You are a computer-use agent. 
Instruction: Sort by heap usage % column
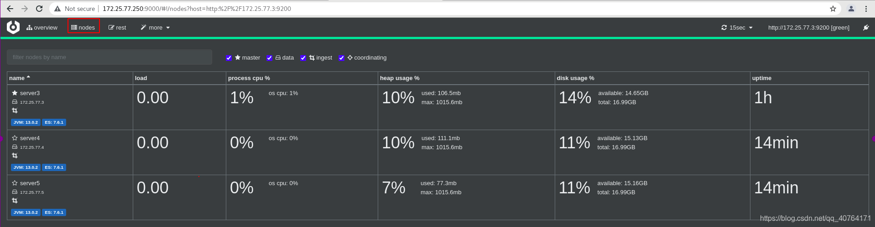[x=400, y=78]
